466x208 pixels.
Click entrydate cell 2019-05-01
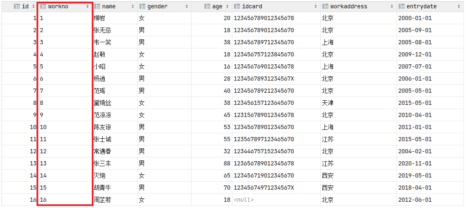pyautogui.click(x=415, y=175)
